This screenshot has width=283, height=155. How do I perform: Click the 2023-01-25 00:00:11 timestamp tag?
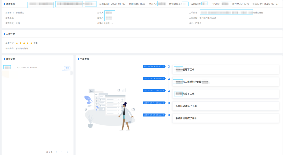tap(154, 115)
